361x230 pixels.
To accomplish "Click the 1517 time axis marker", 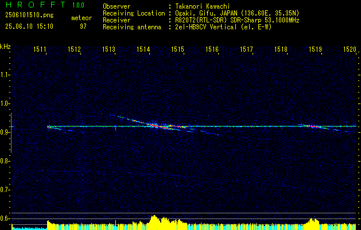I will point(247,49).
